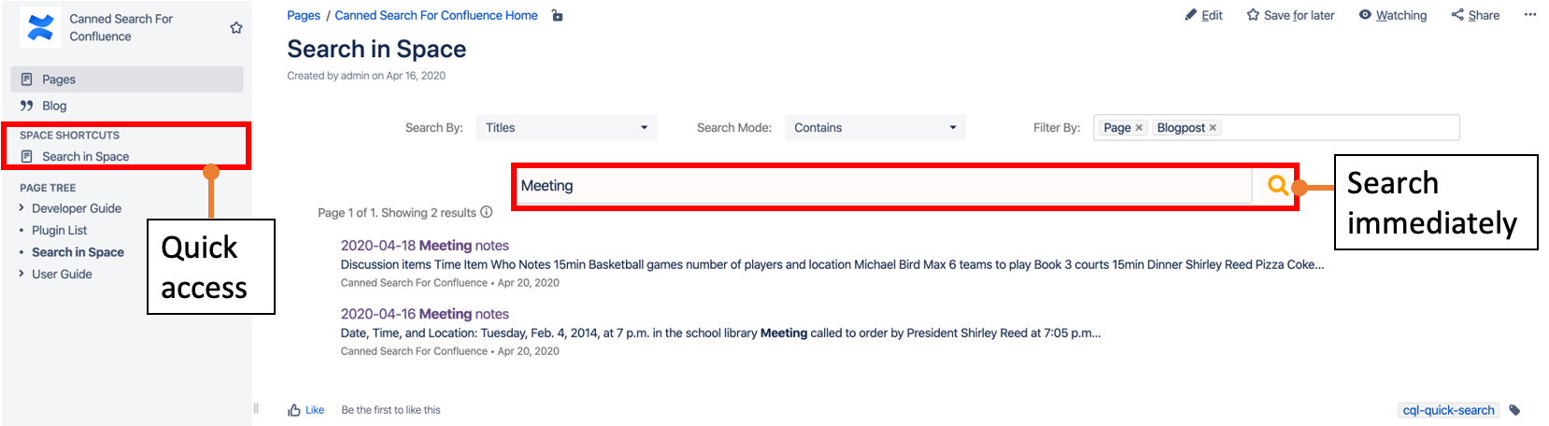Remove the Blogpost filter tag
1549x426 pixels.
pyautogui.click(x=1213, y=128)
